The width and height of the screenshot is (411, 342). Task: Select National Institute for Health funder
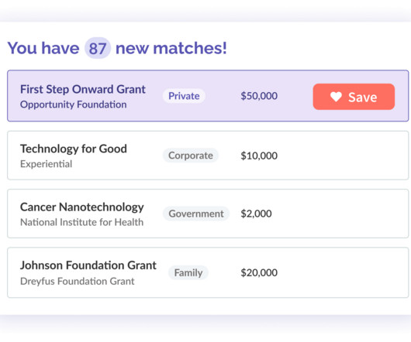pyautogui.click(x=81, y=222)
